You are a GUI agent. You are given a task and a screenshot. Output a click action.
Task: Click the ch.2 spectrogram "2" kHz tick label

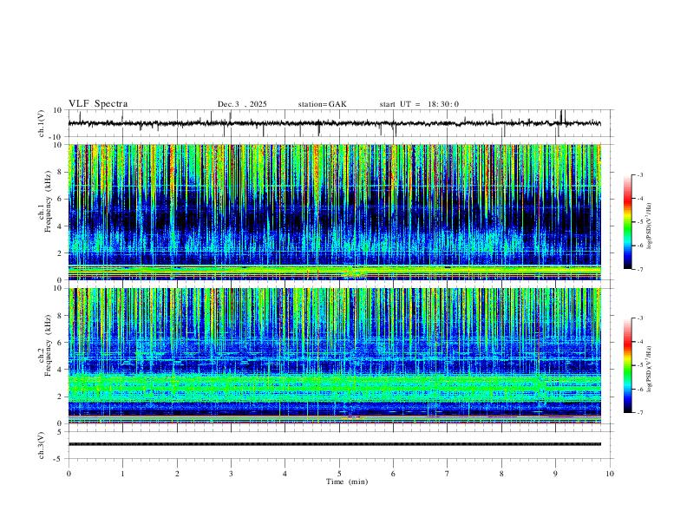[61, 397]
